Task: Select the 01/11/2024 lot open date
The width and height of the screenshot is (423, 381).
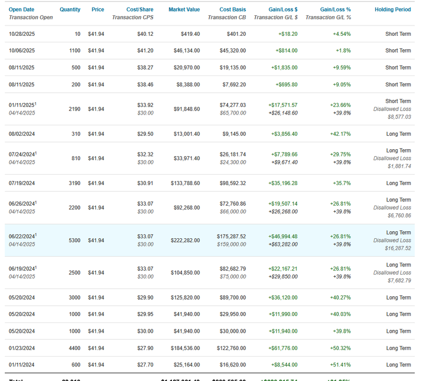Action: pos(21,365)
